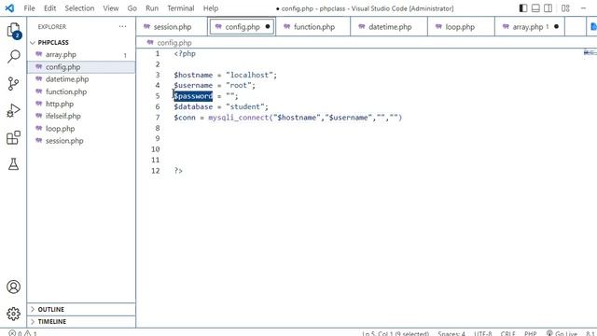
Task: Click the VS Code logo icon
Action: [9, 8]
